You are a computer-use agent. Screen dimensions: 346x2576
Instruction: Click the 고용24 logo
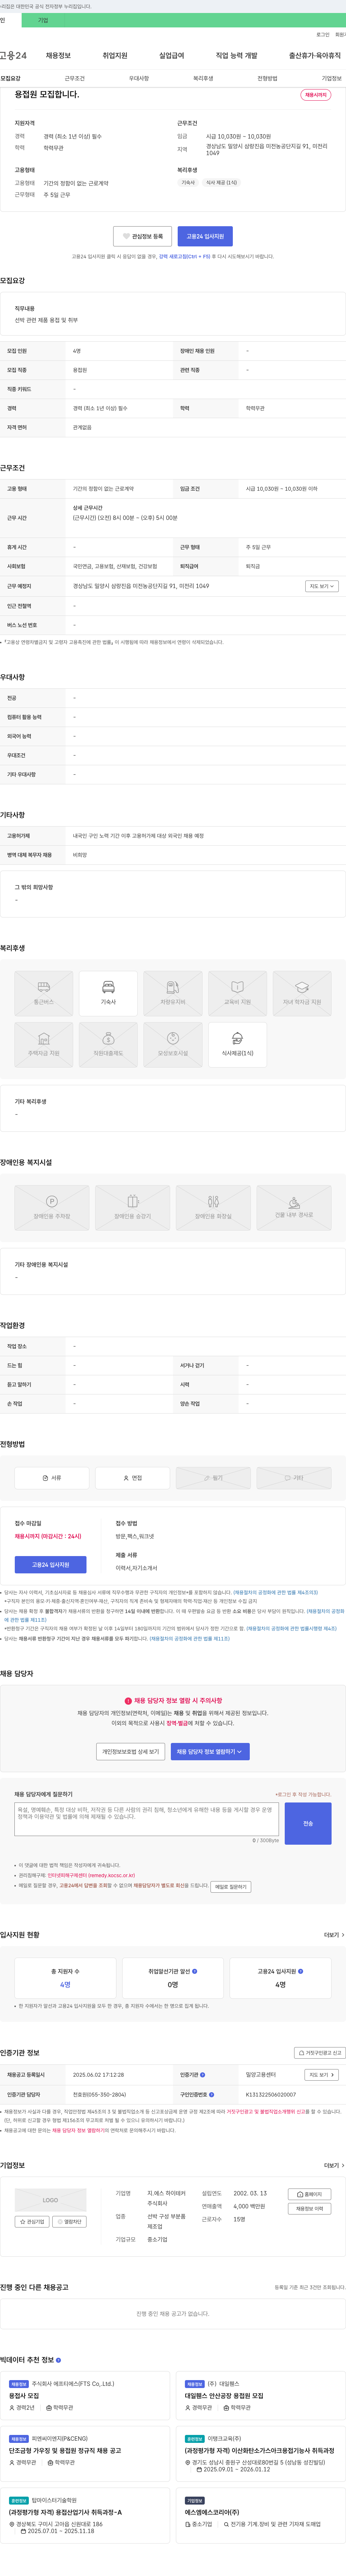point(13,56)
